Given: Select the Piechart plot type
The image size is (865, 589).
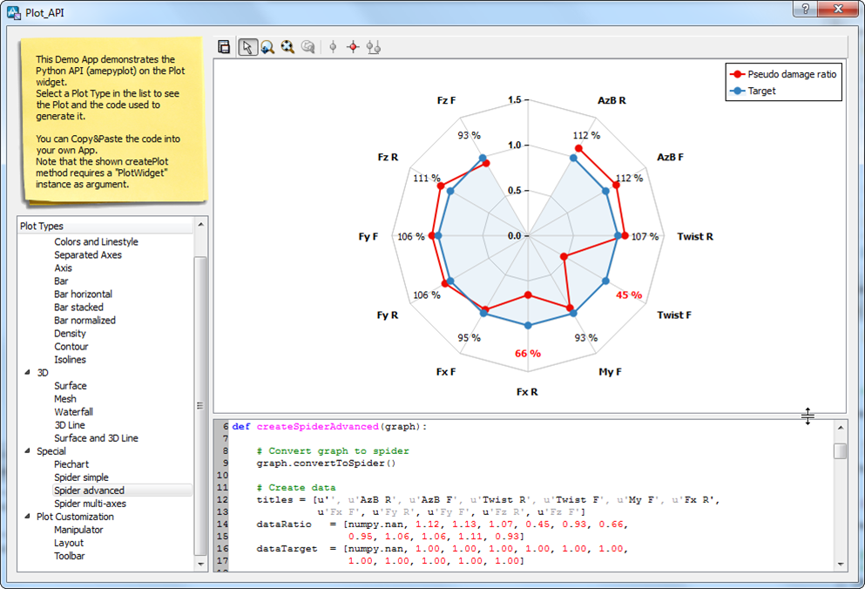Looking at the screenshot, I should pos(71,464).
